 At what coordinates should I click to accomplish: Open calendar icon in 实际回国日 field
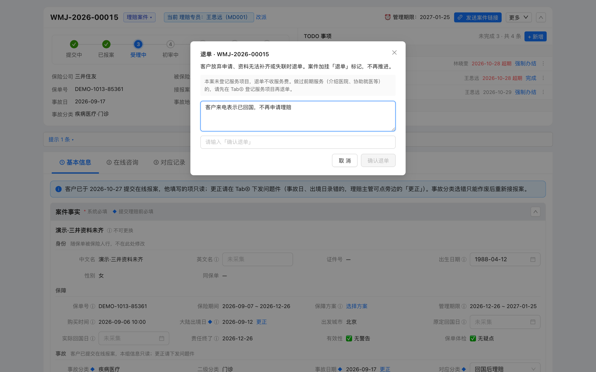[x=162, y=338]
